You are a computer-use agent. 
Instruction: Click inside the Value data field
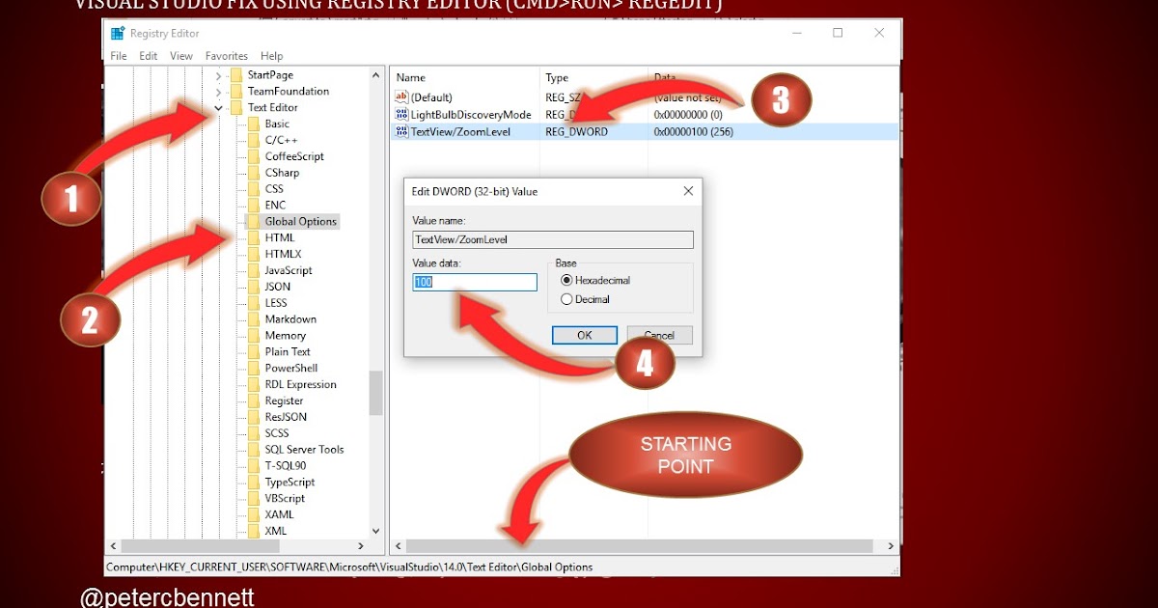pyautogui.click(x=474, y=281)
